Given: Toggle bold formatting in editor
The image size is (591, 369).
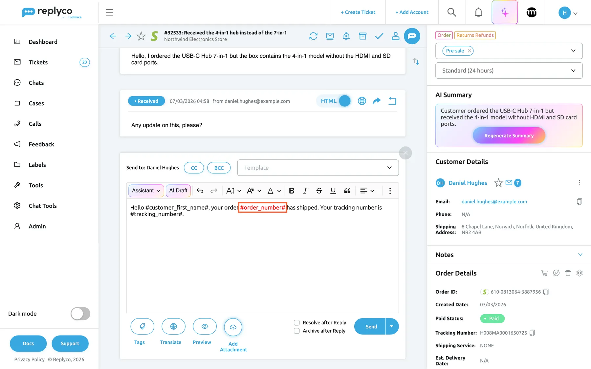Looking at the screenshot, I should coord(291,191).
